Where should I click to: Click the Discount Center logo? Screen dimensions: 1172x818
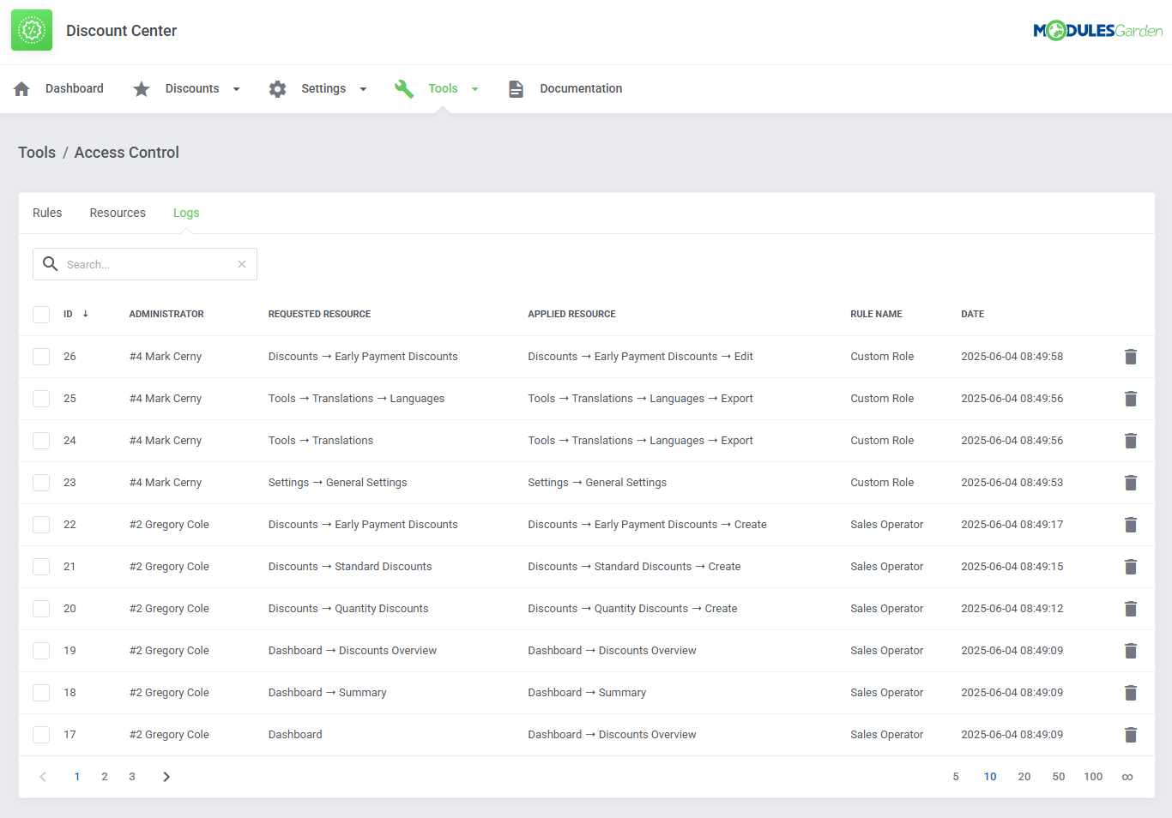coord(31,29)
